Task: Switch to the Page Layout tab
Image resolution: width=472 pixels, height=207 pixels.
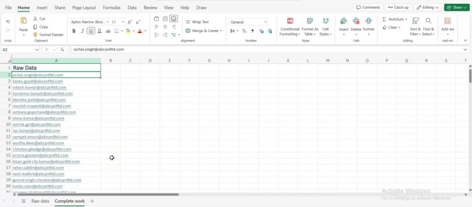Action: [x=84, y=8]
